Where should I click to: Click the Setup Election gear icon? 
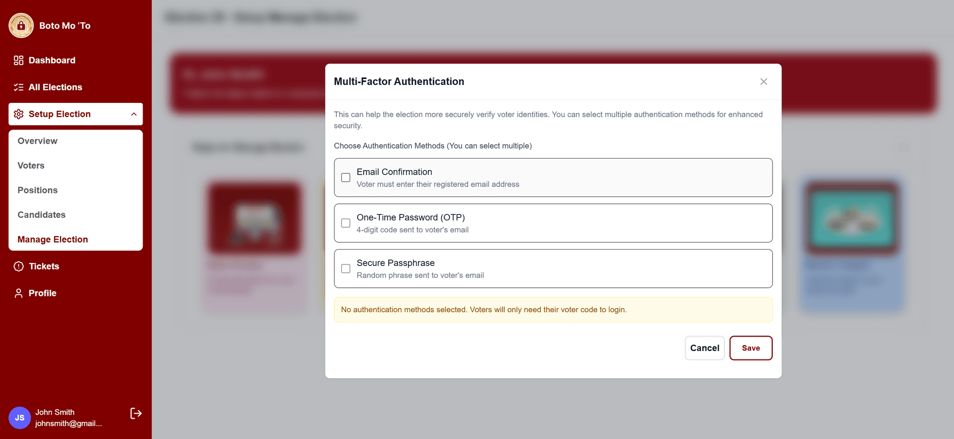pos(19,114)
